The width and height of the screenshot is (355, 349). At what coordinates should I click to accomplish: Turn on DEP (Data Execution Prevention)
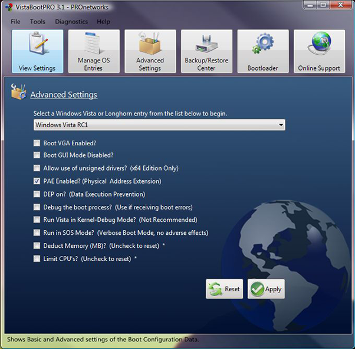click(x=37, y=194)
